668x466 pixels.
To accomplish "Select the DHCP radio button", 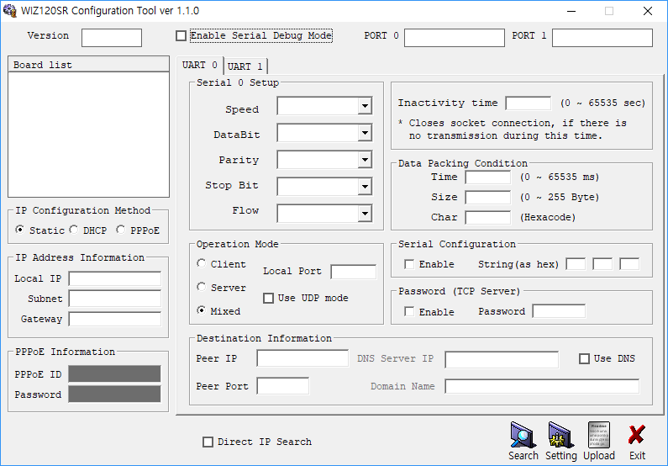I will [74, 230].
